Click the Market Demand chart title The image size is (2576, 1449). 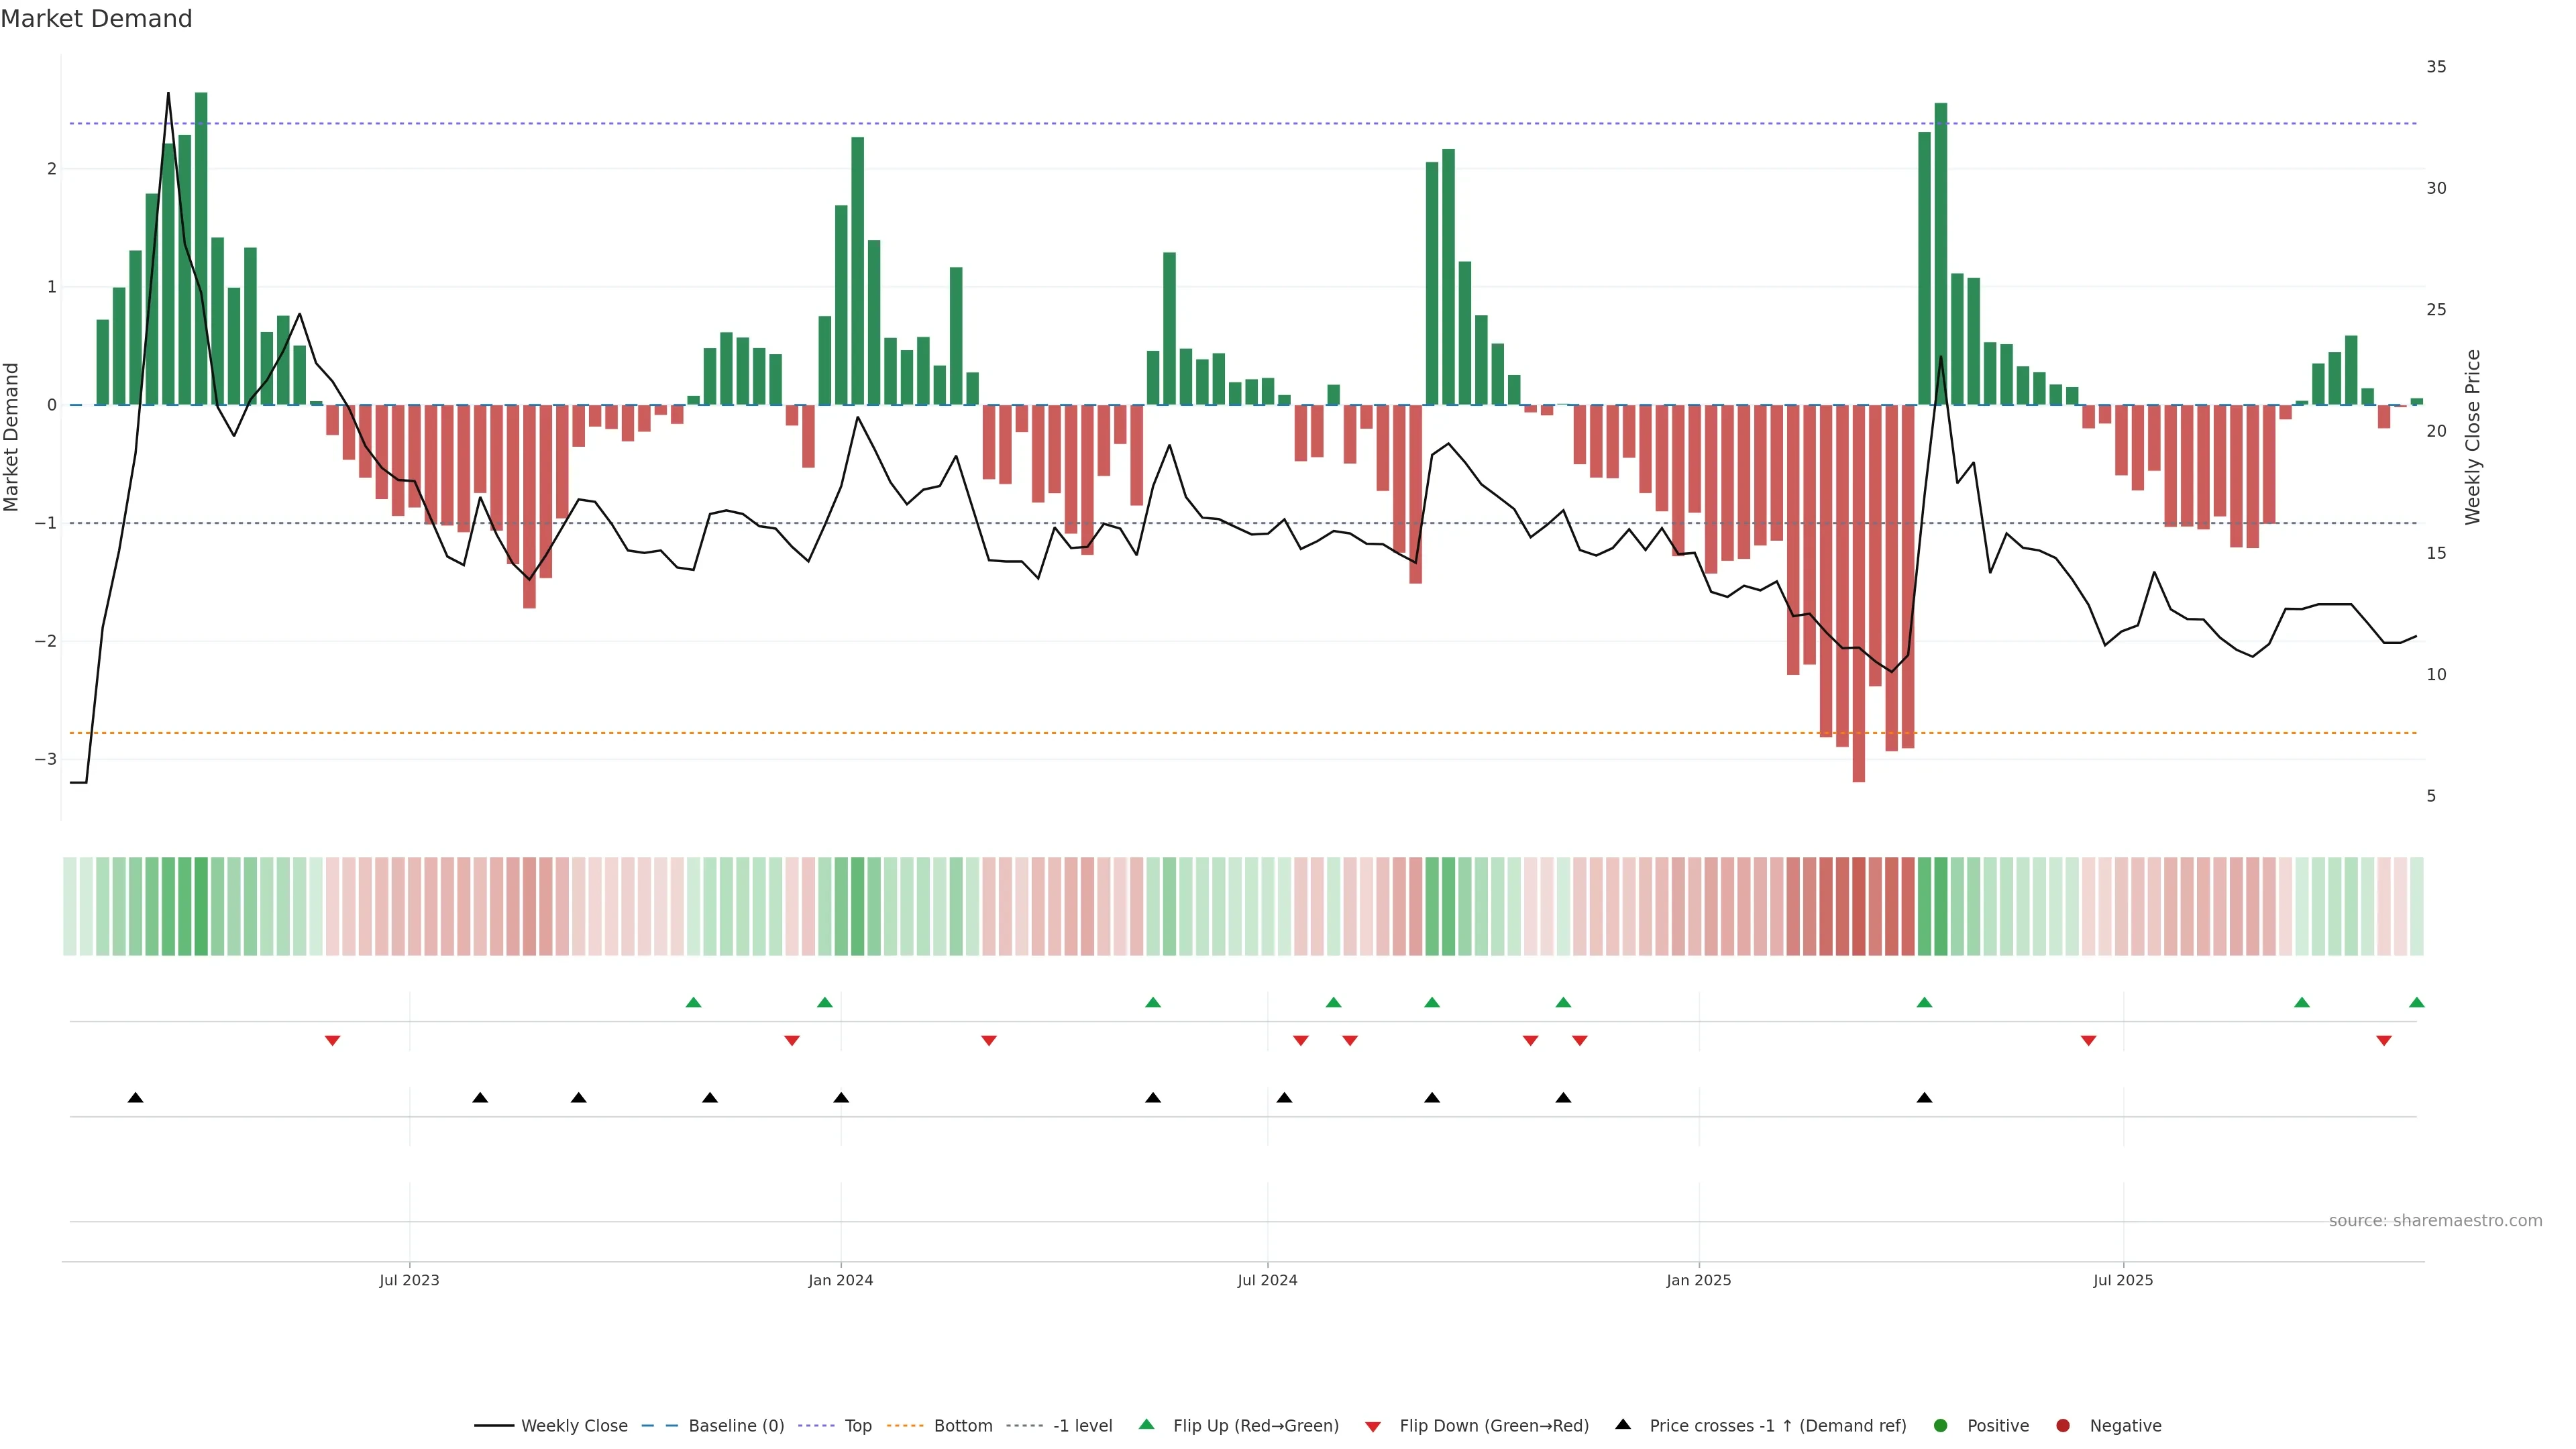96,19
